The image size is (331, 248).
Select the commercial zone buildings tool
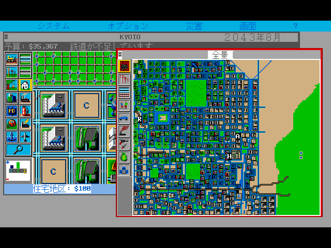[x=12, y=98]
